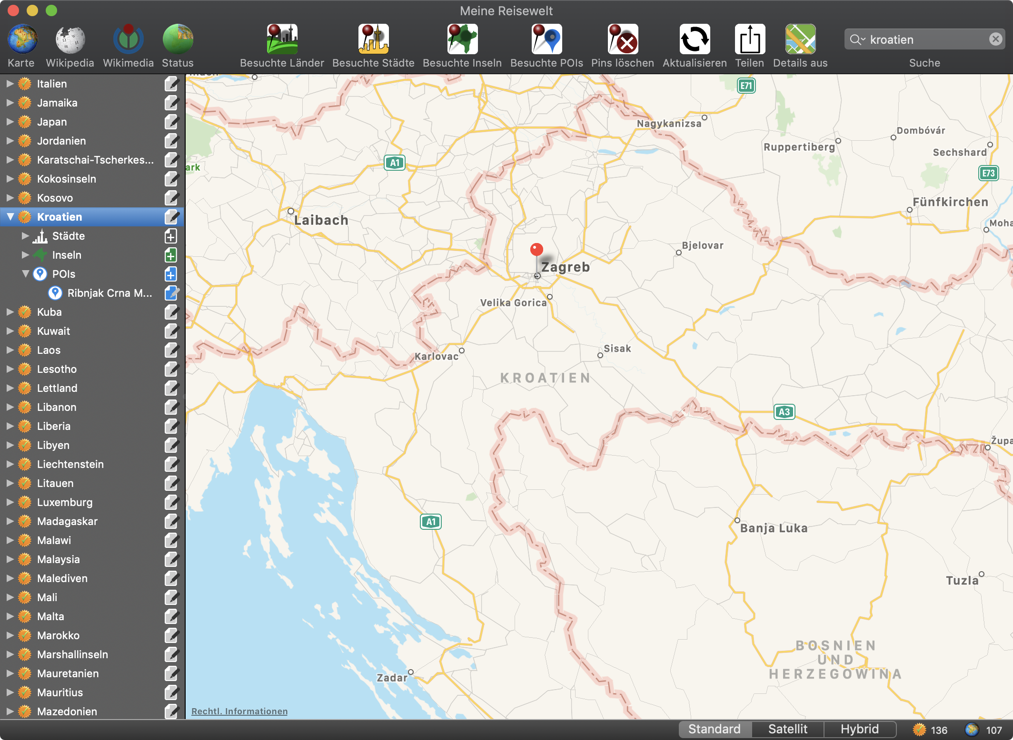Clear the search field text
The image size is (1013, 740).
point(995,39)
